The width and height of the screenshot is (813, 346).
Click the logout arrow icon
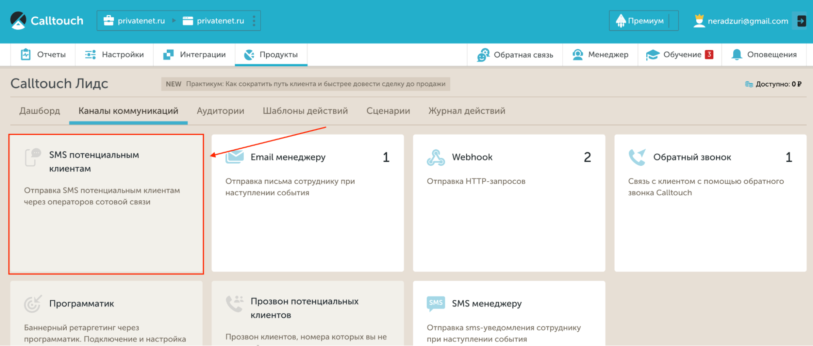coord(801,21)
